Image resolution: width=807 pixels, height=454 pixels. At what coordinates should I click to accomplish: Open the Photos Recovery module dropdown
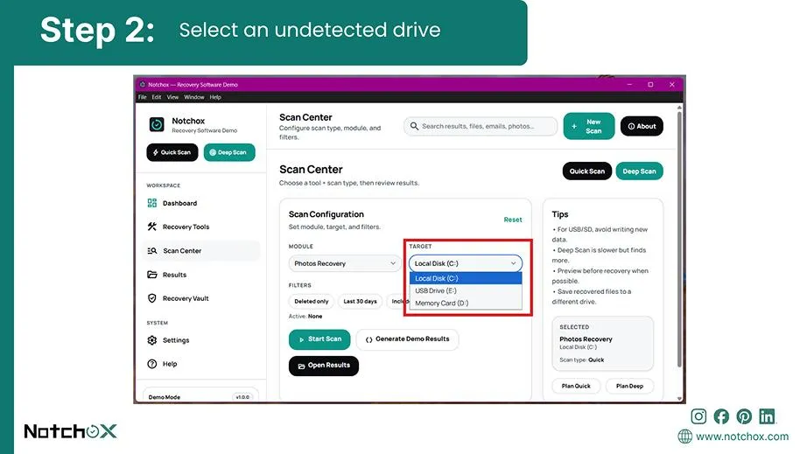pyautogui.click(x=344, y=263)
